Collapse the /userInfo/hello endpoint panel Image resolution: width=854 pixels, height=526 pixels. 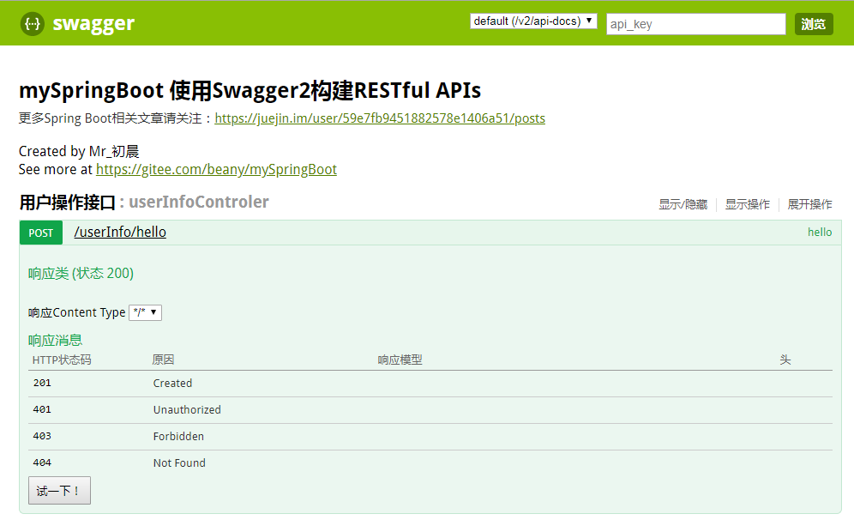tap(120, 232)
